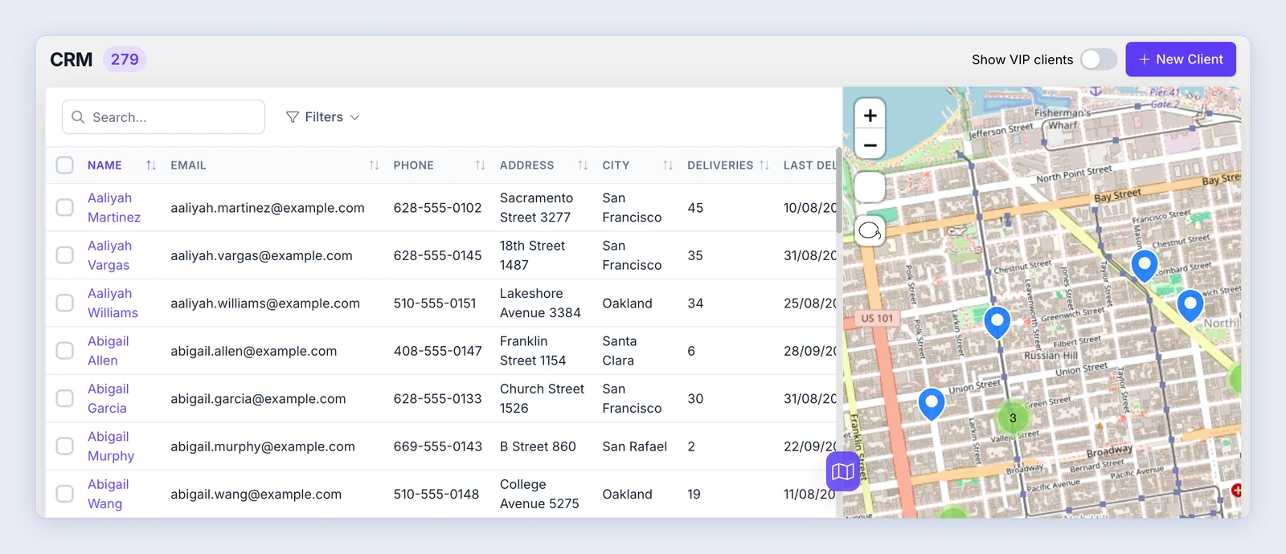Check the box for Abigail Garcia

click(64, 398)
